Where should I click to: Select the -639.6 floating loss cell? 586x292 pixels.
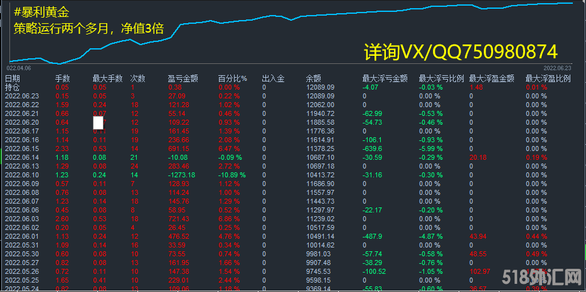pos(373,149)
